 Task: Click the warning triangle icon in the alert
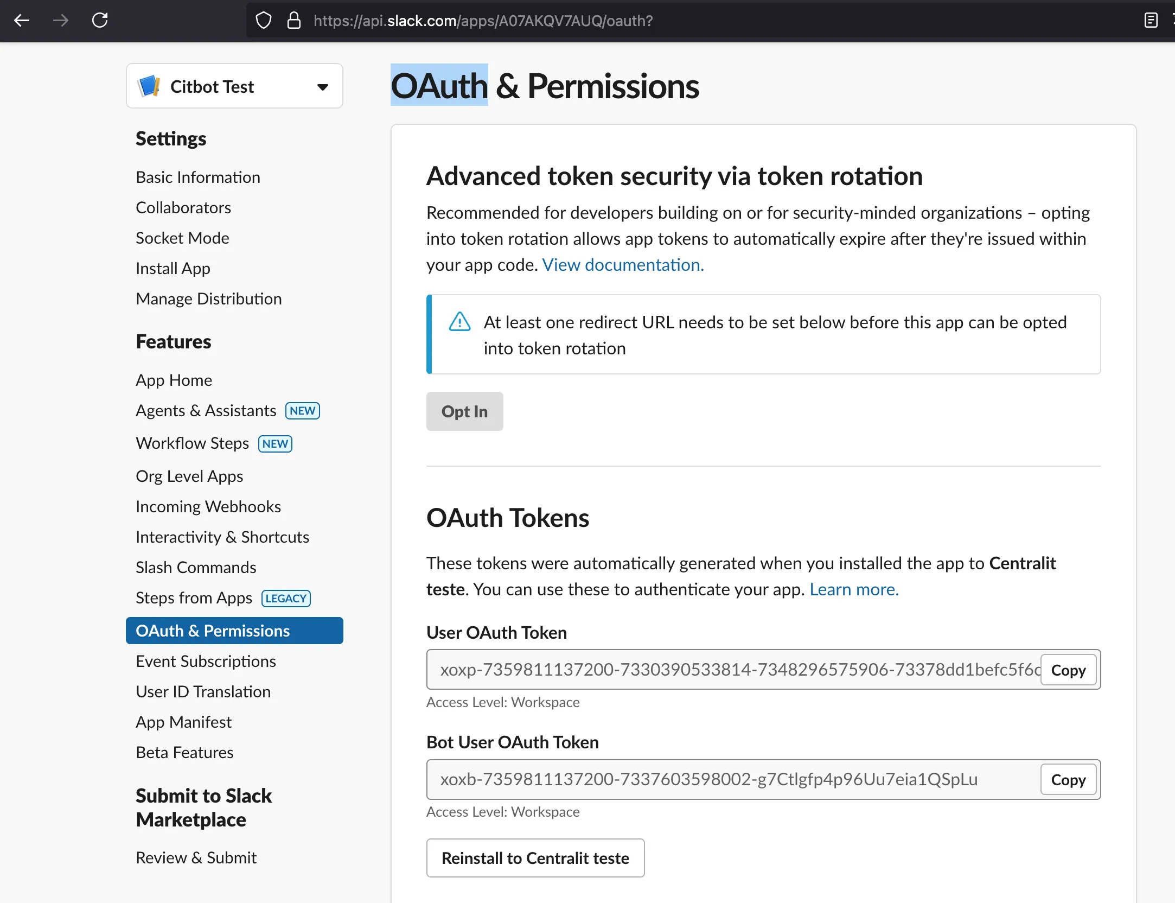coord(460,322)
